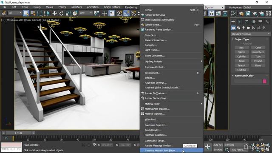Open Hierarchy command panel tab

coord(246,22)
